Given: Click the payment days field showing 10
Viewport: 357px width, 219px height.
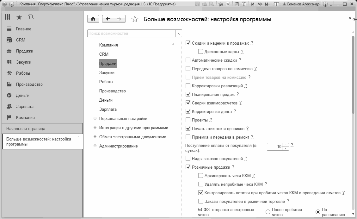Looking at the screenshot, I should click(275, 147).
